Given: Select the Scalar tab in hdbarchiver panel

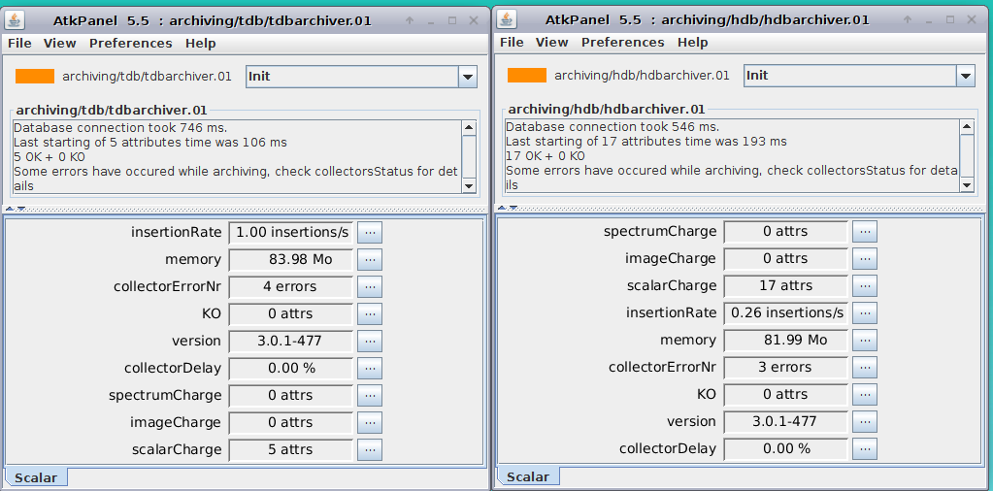Looking at the screenshot, I should tap(528, 476).
